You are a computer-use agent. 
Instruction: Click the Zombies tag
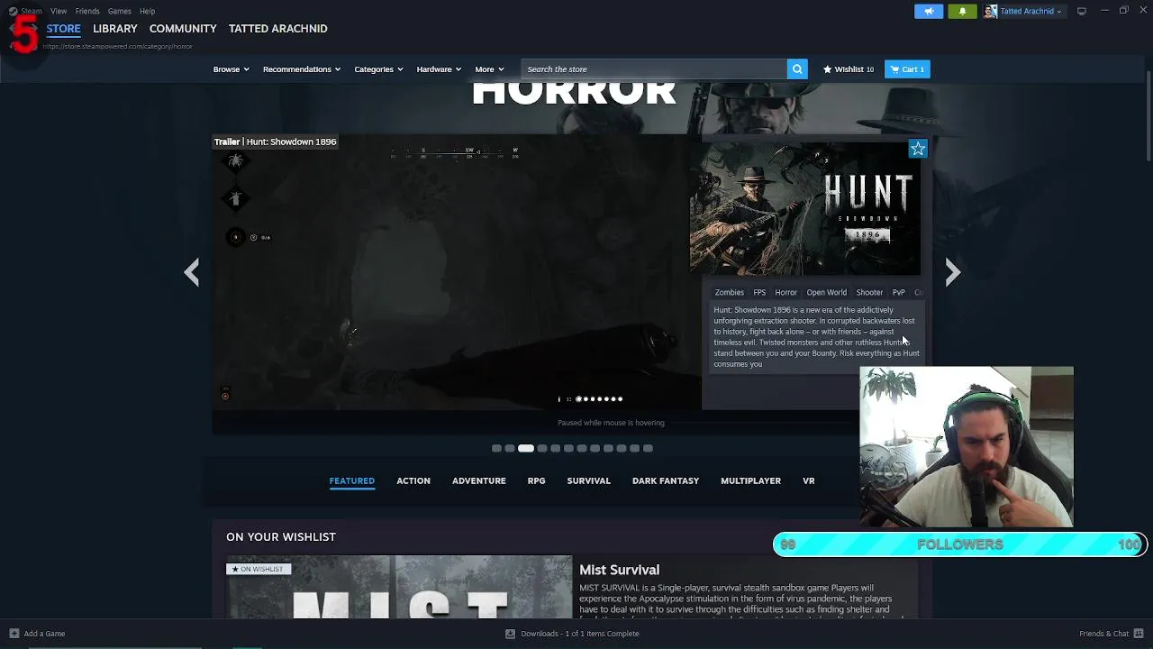[x=730, y=292]
